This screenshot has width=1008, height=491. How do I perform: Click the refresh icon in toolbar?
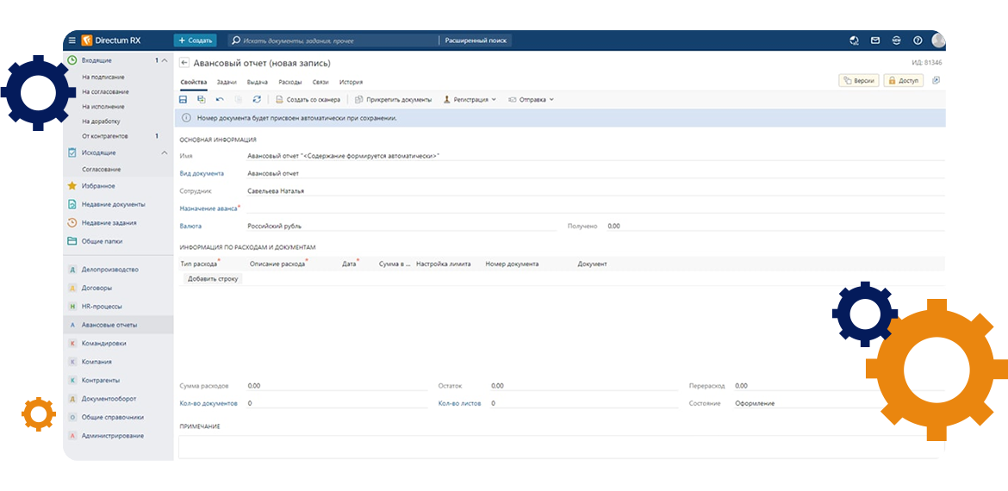257,100
